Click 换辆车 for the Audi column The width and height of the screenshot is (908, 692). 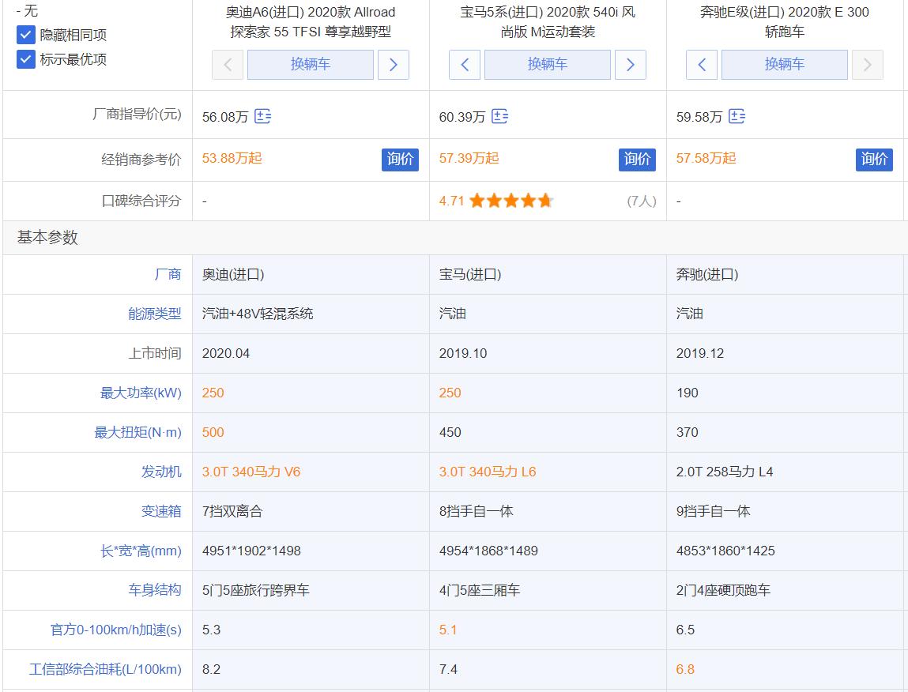(x=310, y=65)
